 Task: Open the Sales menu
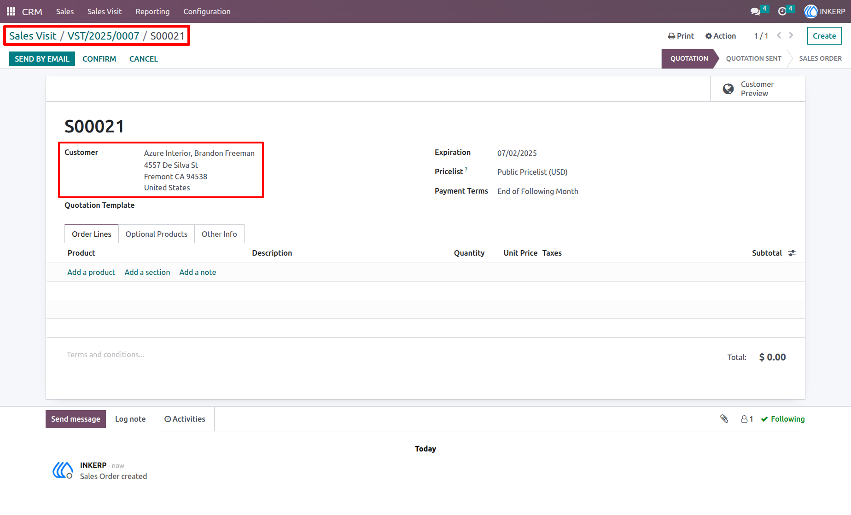point(65,11)
